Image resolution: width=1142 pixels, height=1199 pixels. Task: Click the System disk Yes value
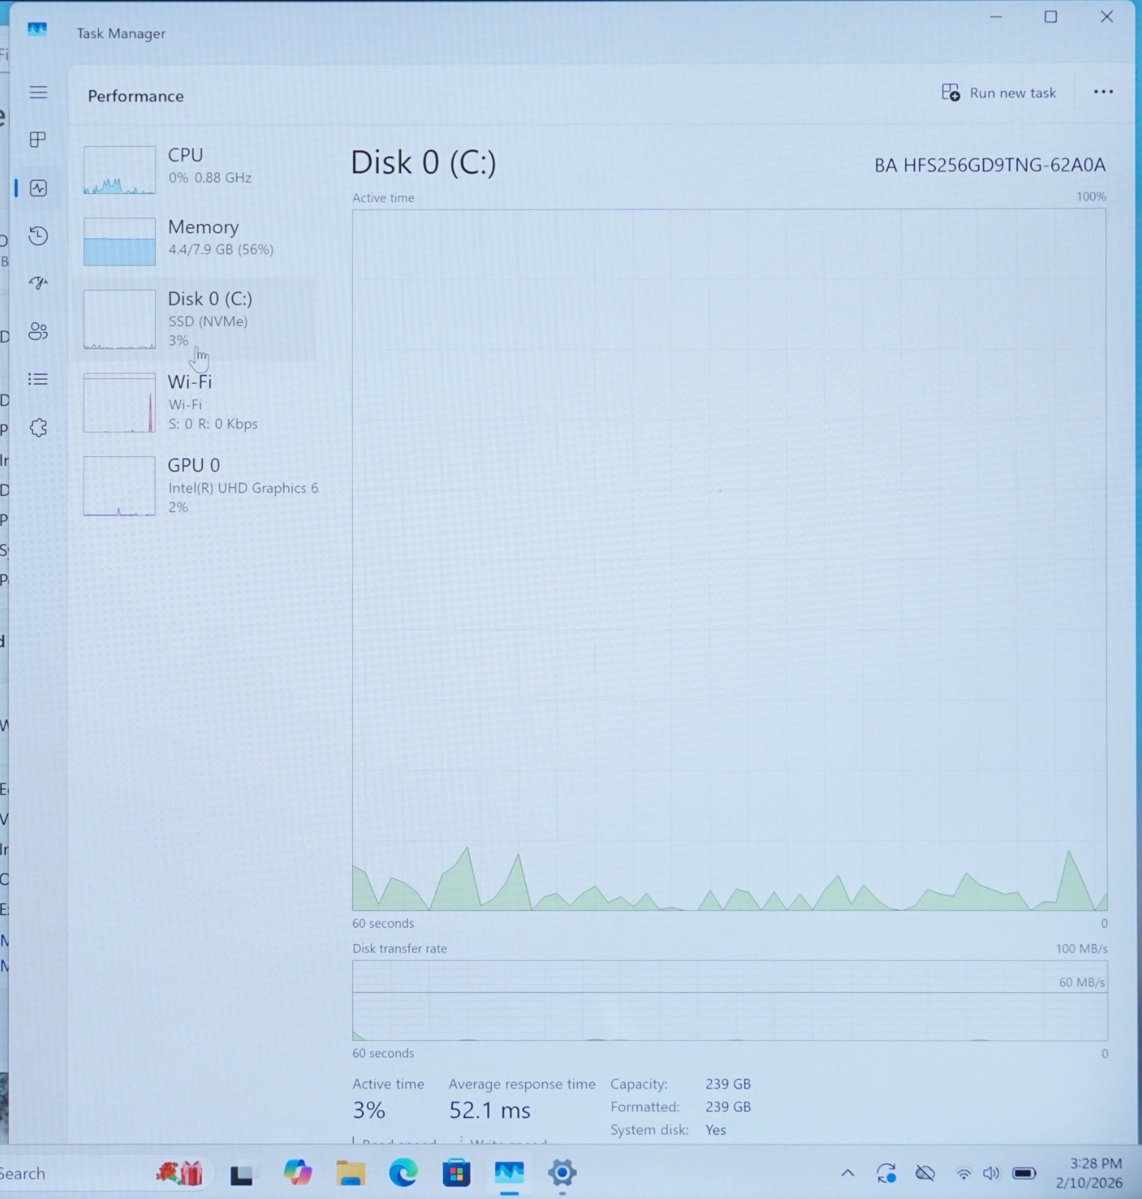coord(716,1130)
